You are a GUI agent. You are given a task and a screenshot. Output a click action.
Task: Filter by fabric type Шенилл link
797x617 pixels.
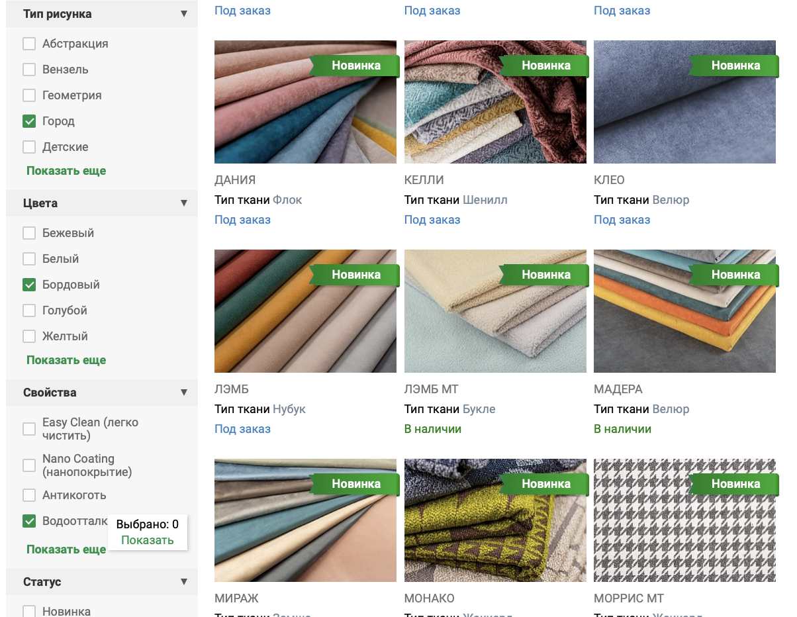[x=485, y=200]
